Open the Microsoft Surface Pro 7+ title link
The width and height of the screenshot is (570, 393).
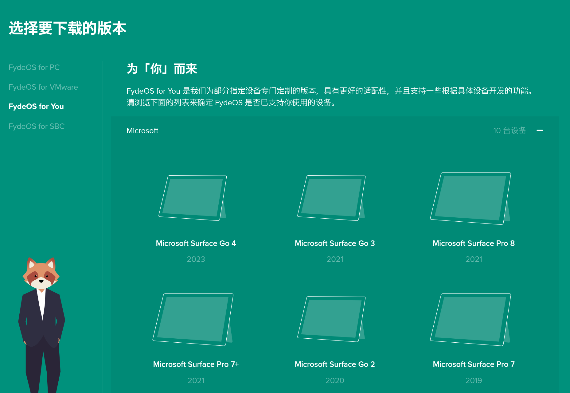196,364
